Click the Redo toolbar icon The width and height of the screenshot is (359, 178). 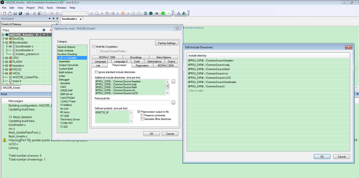point(57,14)
